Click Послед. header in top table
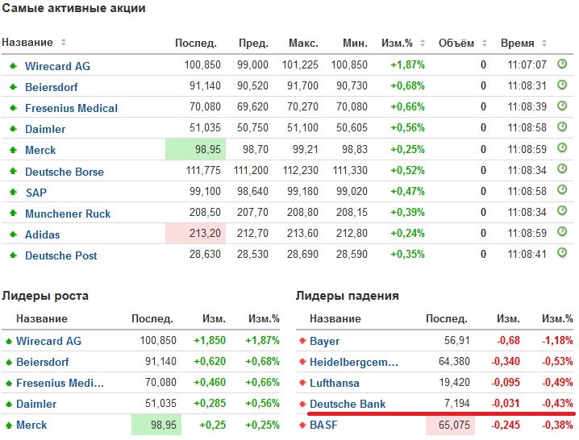The width and height of the screenshot is (579, 440). [196, 44]
